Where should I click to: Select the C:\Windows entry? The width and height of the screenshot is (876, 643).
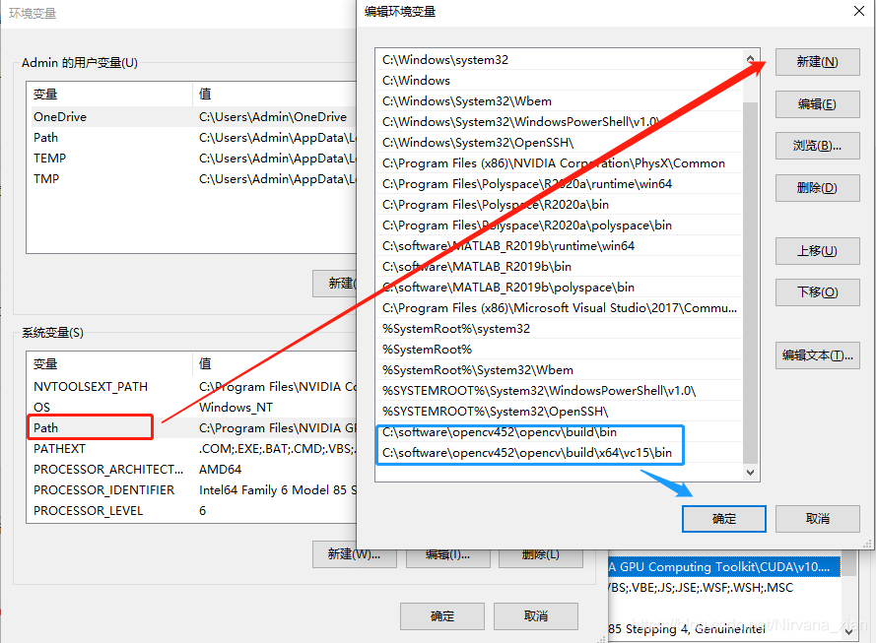tap(560, 81)
